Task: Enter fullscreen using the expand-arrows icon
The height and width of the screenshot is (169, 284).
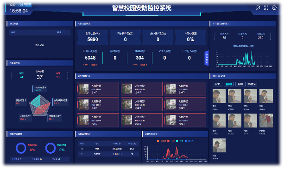Action: pos(266,8)
